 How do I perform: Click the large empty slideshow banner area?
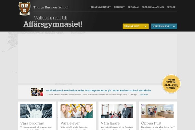click(x=97, y=58)
